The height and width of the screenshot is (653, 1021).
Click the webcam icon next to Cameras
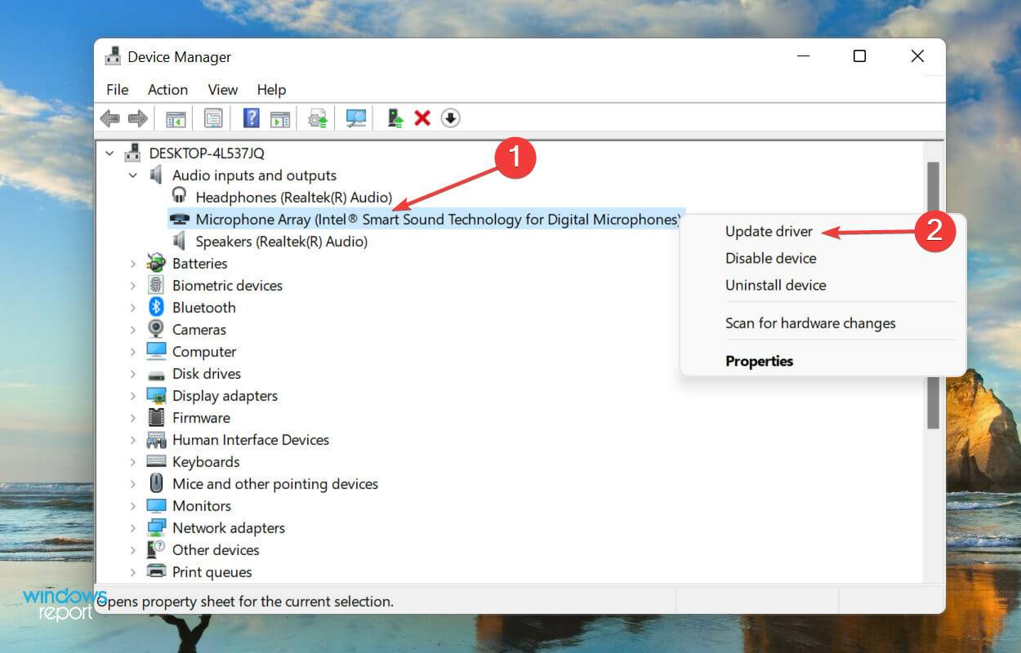coord(155,329)
